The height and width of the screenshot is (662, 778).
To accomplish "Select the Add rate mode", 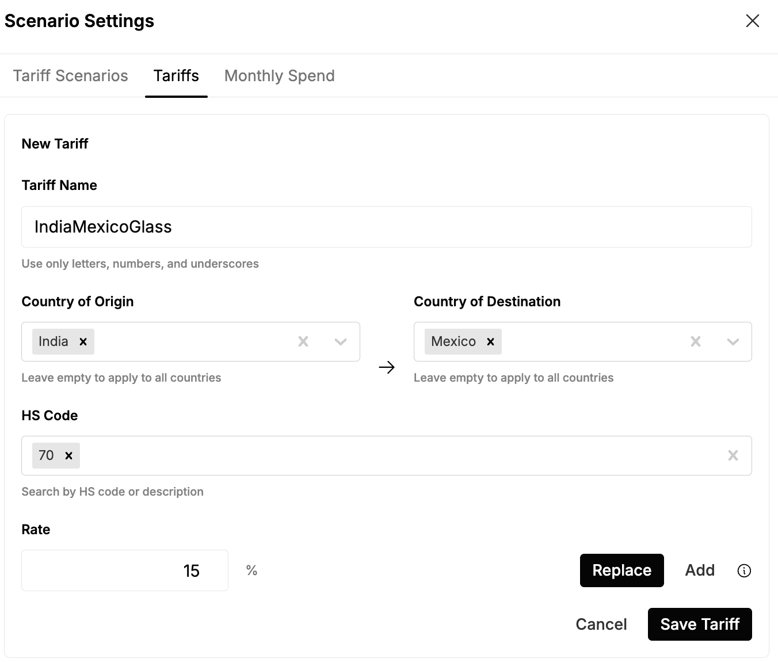I will (x=700, y=570).
